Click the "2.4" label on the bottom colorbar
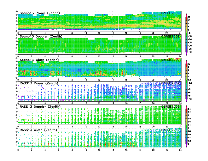Image resolution: width=208 pixels, height=161 pixels. click(x=189, y=109)
